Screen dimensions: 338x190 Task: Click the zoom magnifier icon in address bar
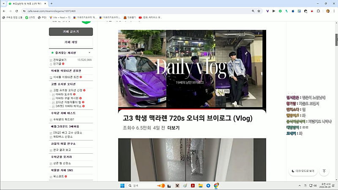coord(253,11)
